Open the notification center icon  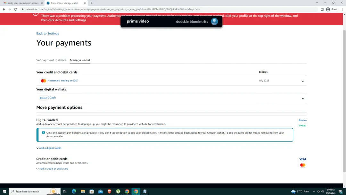point(341,191)
